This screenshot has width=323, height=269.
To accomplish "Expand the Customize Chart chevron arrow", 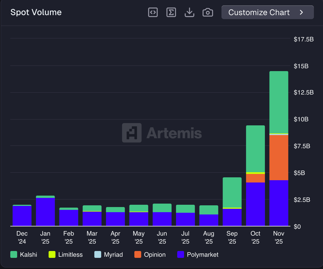I will [301, 12].
